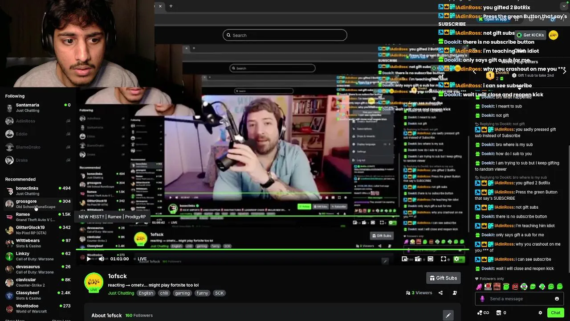Enter fullscreen mode on the player

[444, 259]
